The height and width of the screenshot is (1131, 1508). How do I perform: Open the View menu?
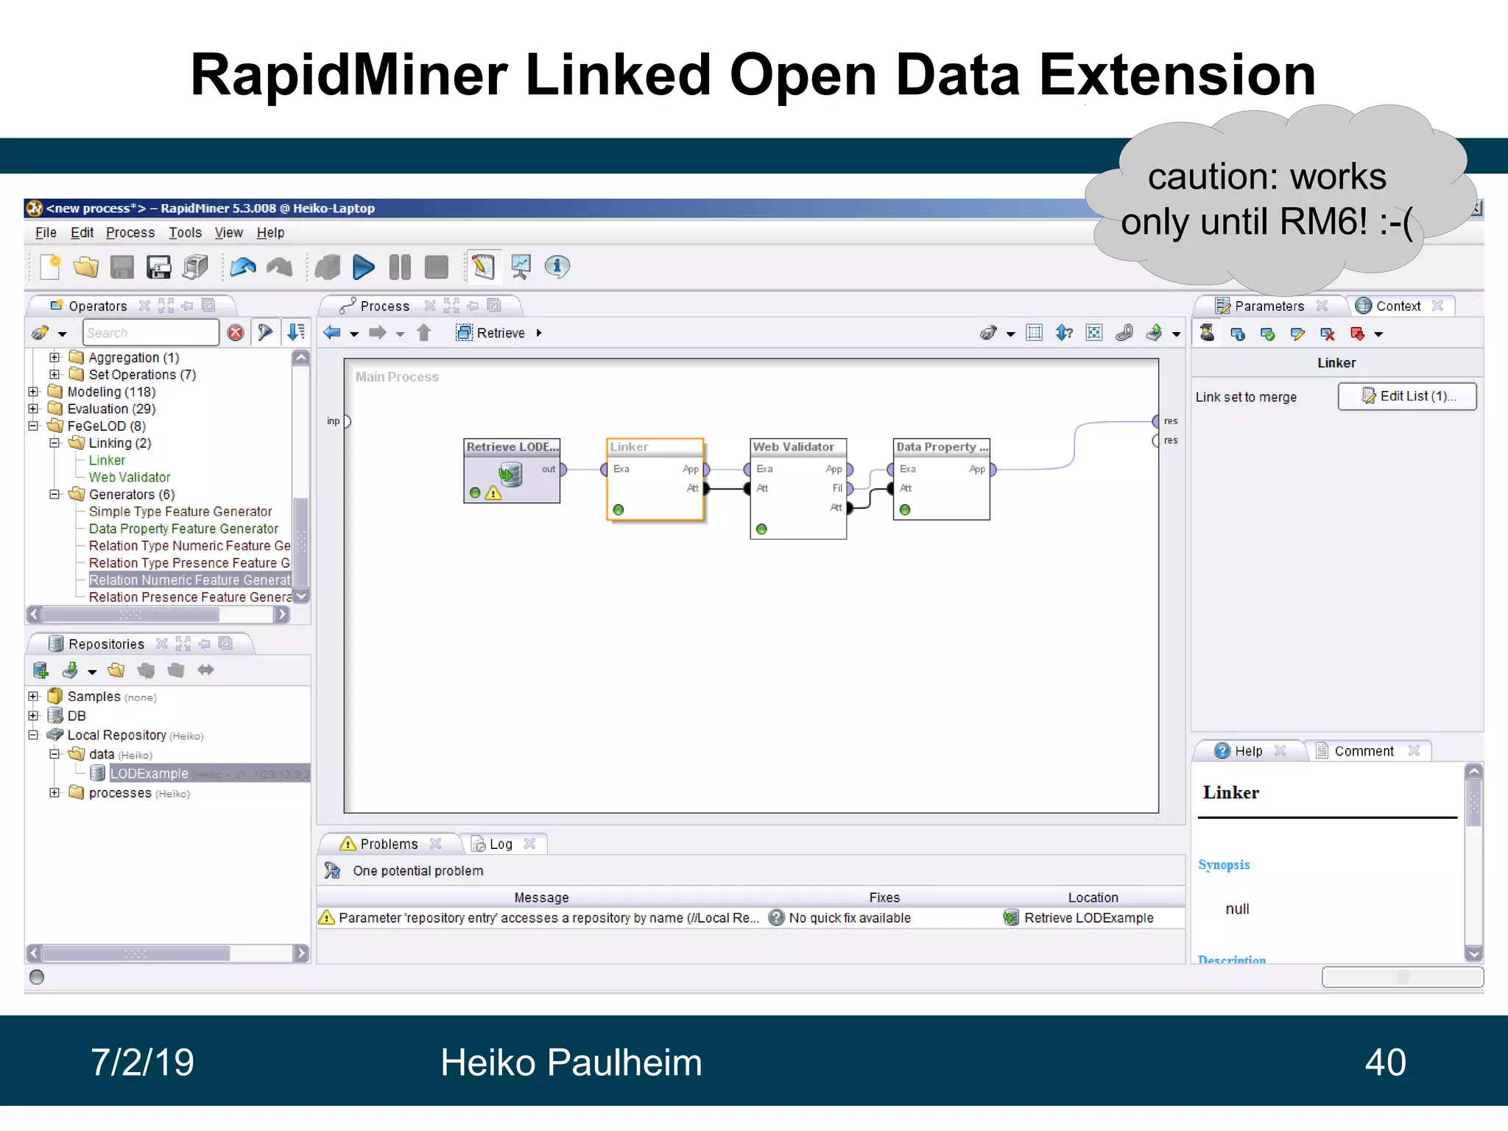pyautogui.click(x=228, y=233)
